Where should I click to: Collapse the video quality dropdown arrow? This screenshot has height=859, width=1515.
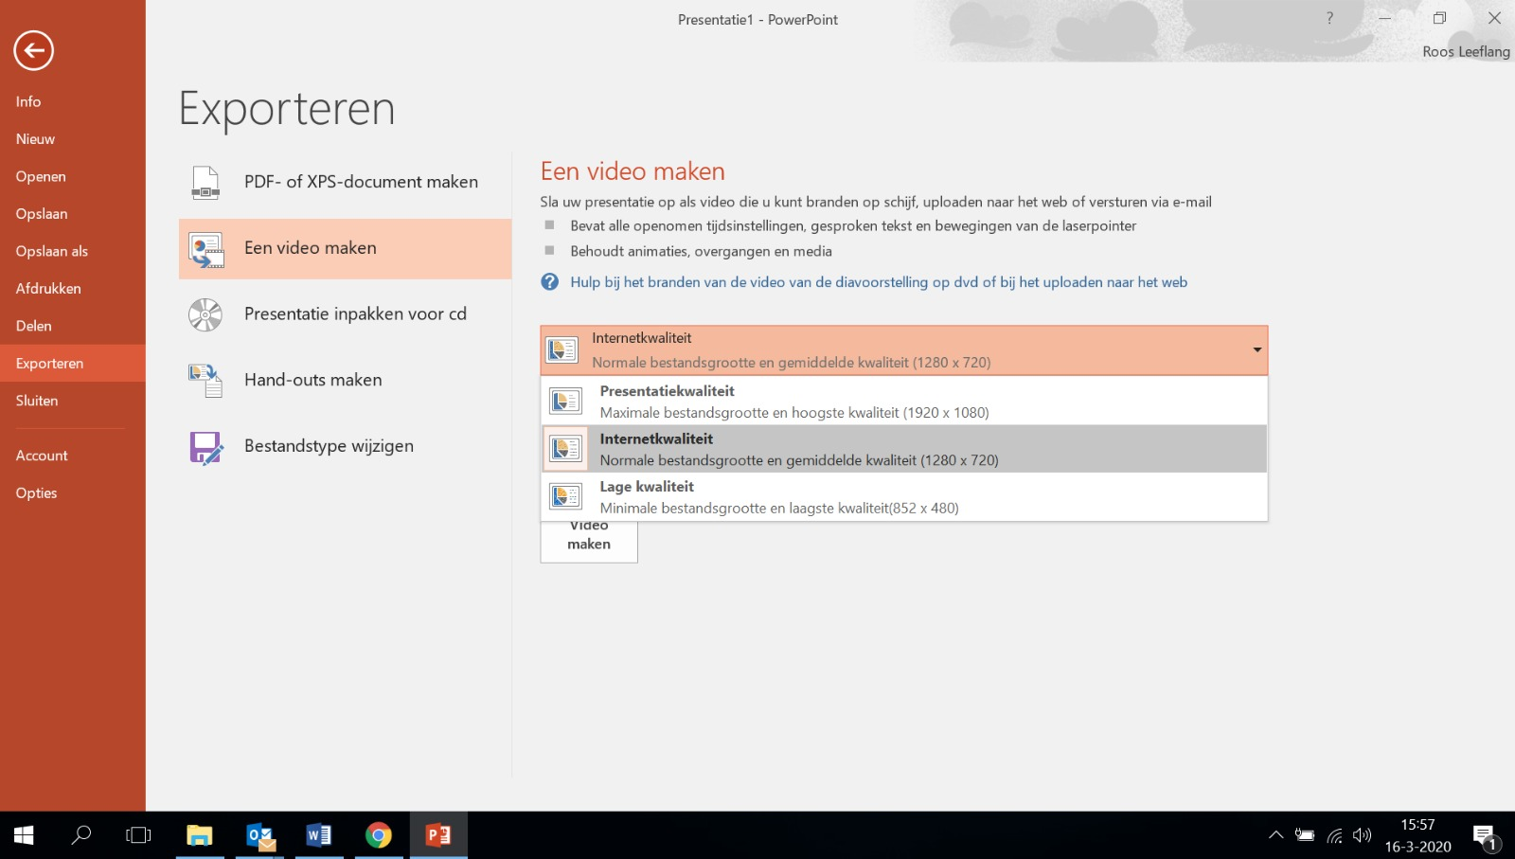pyautogui.click(x=1257, y=350)
